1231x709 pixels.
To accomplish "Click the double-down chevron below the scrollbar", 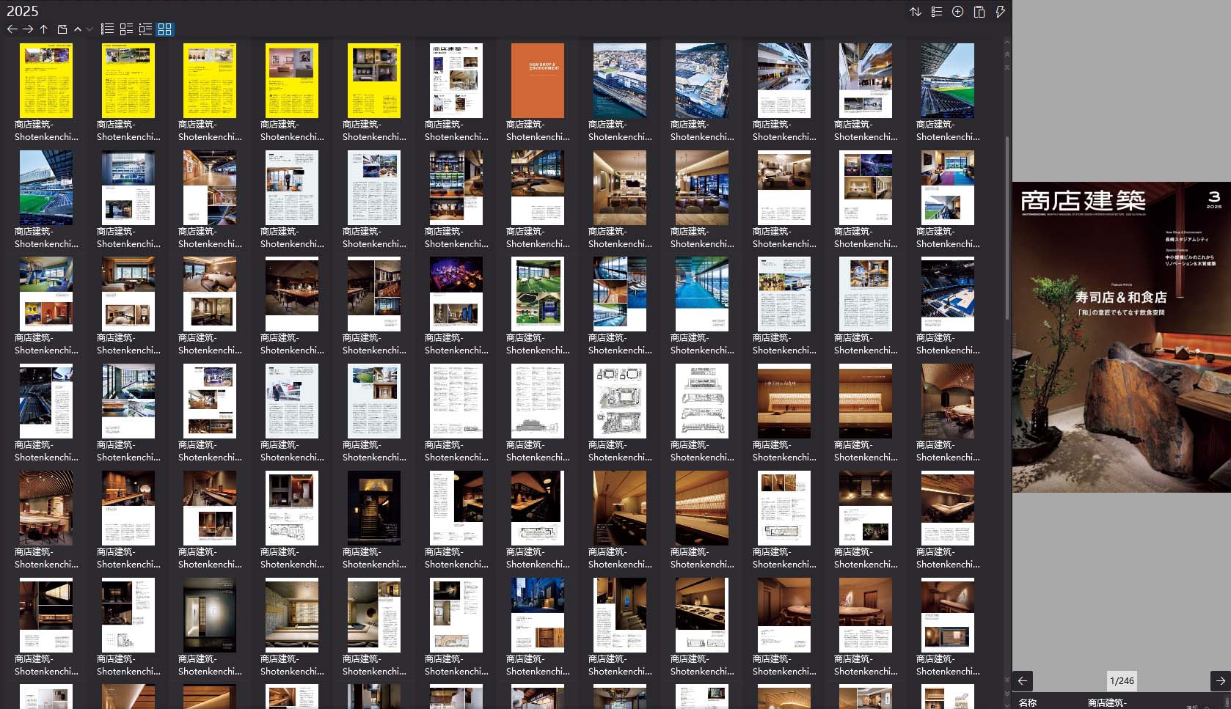I will point(1007,693).
